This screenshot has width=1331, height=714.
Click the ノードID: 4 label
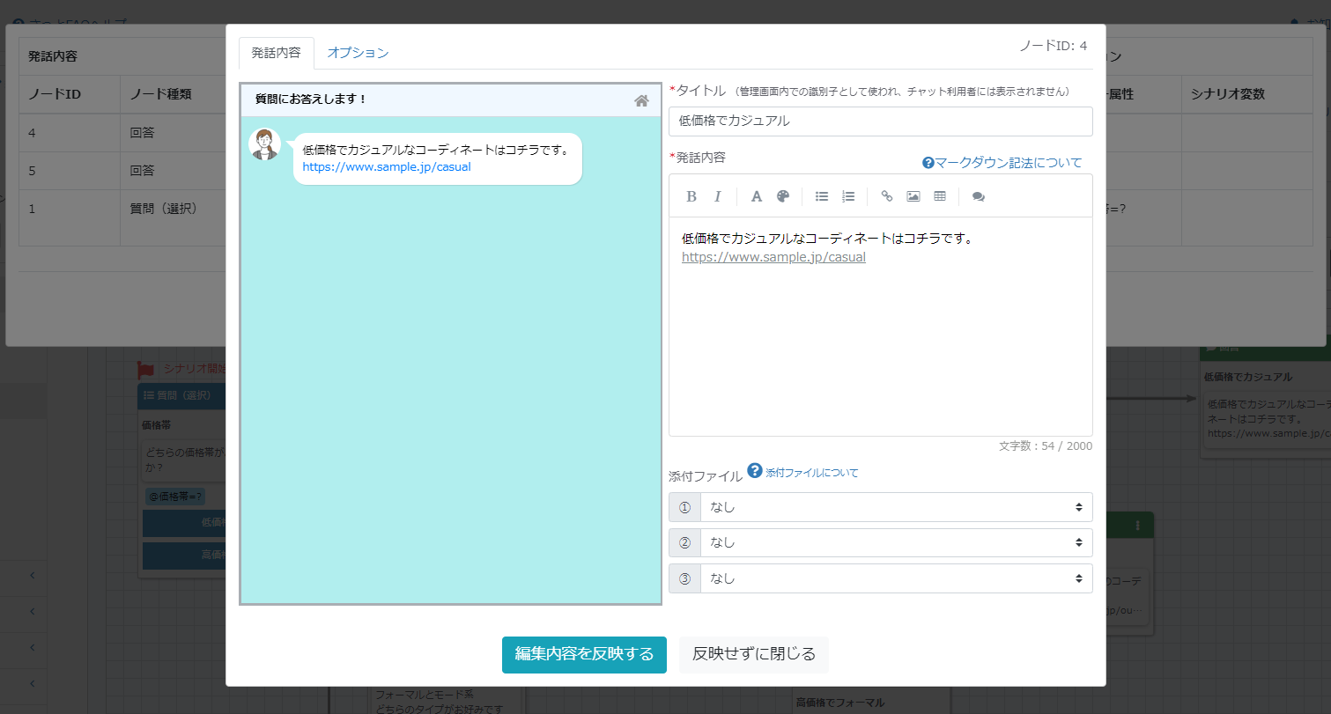tap(1053, 46)
